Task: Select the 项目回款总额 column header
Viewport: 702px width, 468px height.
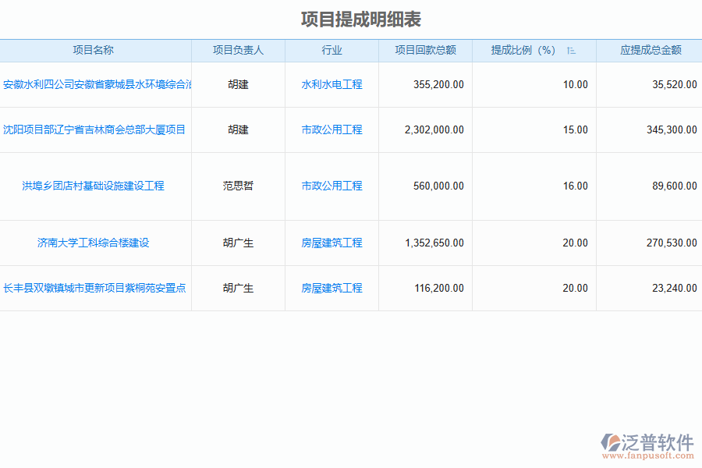Action: coord(425,50)
